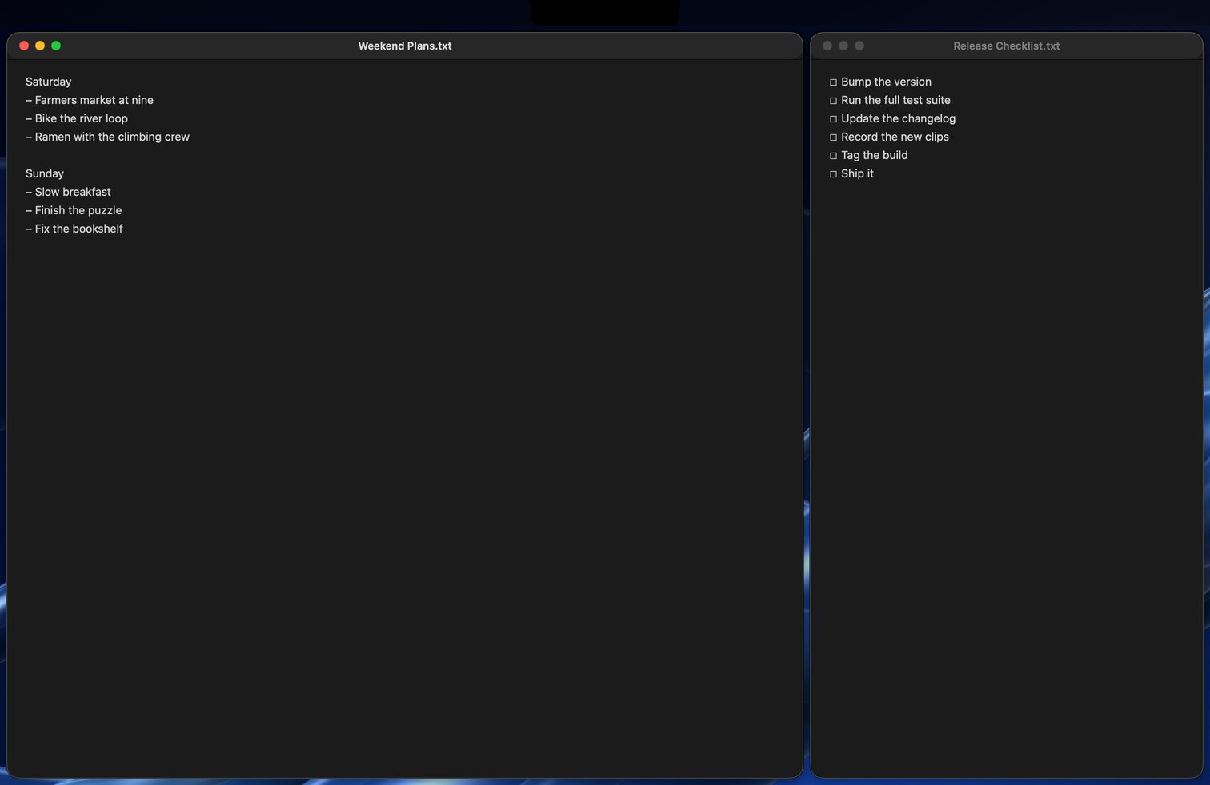
Task: Minimize the Weekend Plans.txt window
Action: 40,46
